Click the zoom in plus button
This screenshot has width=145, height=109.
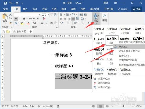tap(133, 106)
